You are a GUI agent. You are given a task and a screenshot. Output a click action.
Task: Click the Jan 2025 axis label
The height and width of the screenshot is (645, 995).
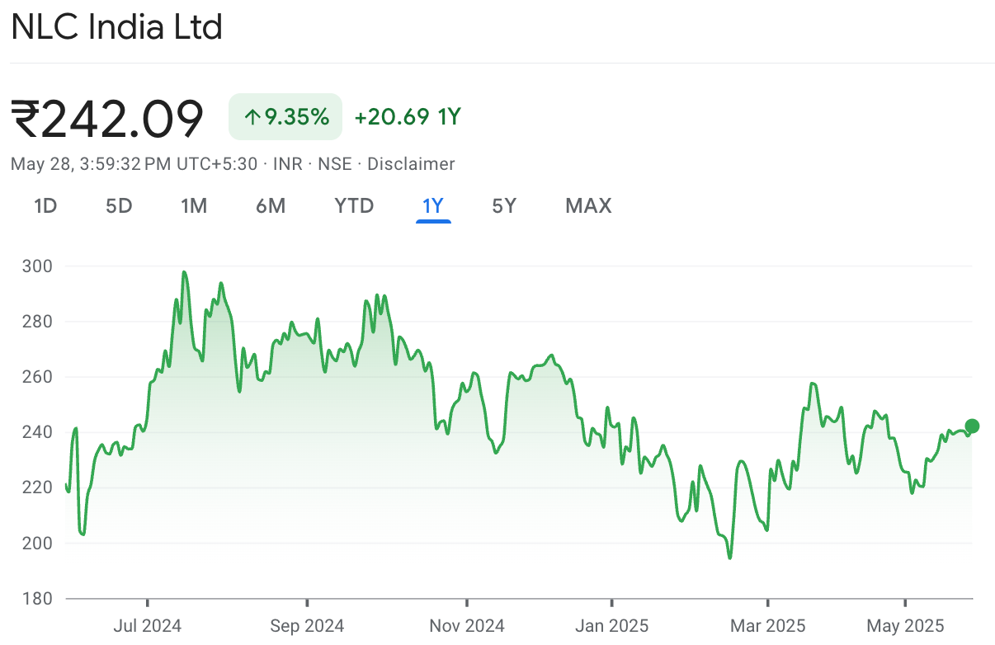point(611,626)
